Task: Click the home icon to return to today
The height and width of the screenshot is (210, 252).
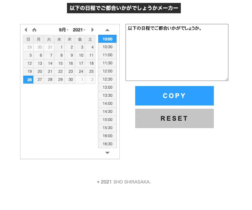Action: click(x=34, y=30)
